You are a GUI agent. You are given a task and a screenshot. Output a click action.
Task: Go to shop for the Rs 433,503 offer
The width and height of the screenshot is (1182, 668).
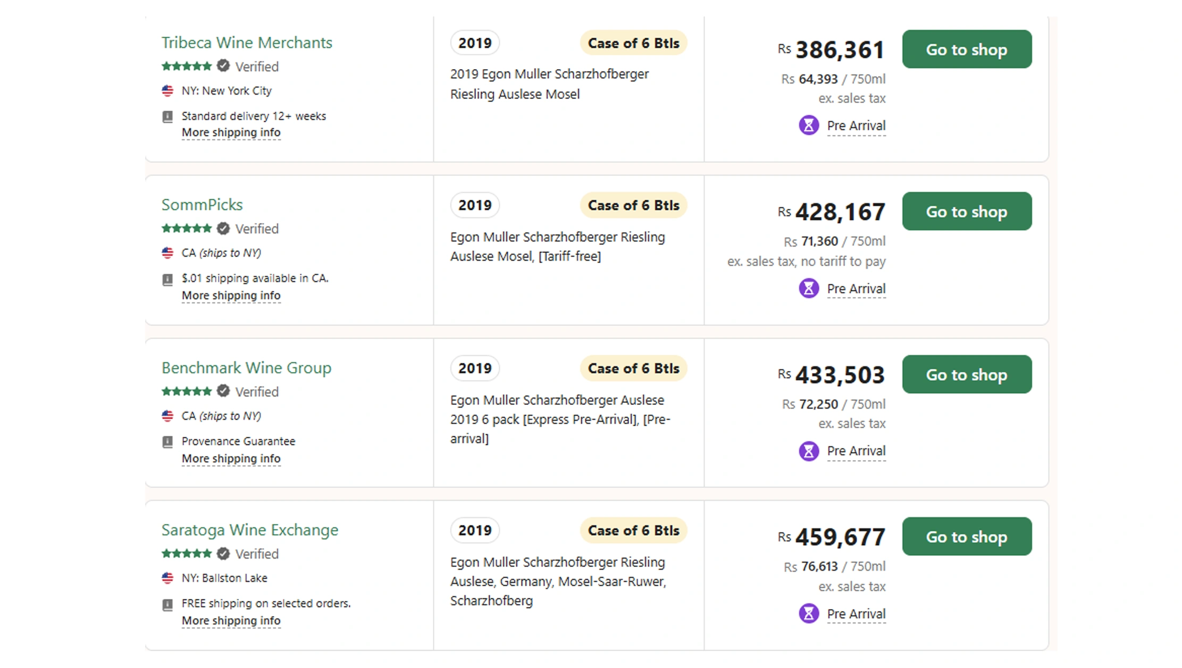[967, 374]
